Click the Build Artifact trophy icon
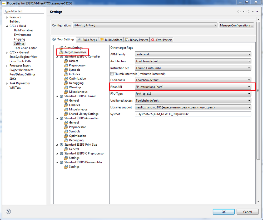Screen dimensions: 263x220 pos(102,40)
